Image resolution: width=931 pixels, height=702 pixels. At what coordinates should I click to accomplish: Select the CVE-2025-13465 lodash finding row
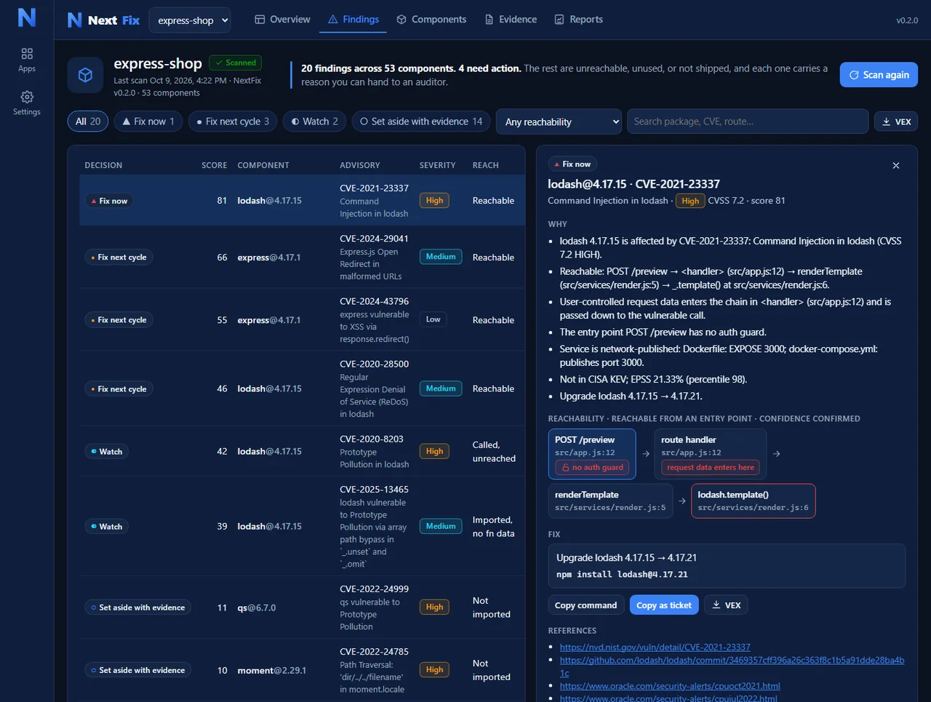click(x=302, y=526)
